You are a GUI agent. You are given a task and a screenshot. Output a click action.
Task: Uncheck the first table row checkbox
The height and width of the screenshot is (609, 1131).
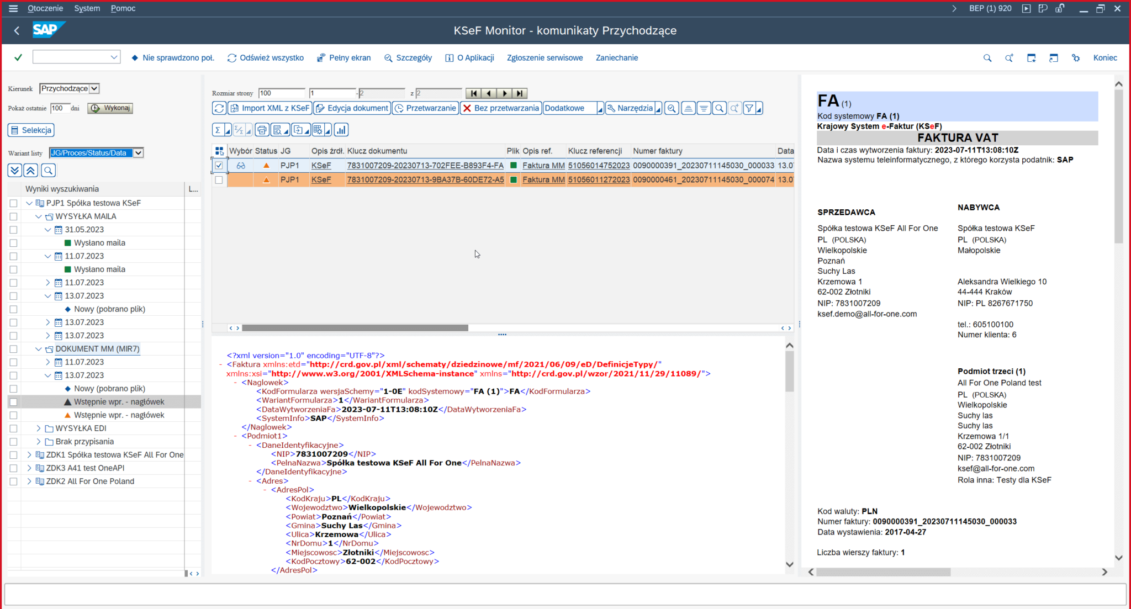(x=219, y=165)
